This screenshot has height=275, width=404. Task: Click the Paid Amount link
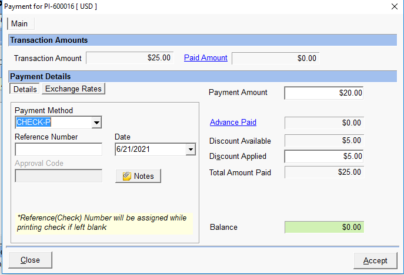[205, 58]
